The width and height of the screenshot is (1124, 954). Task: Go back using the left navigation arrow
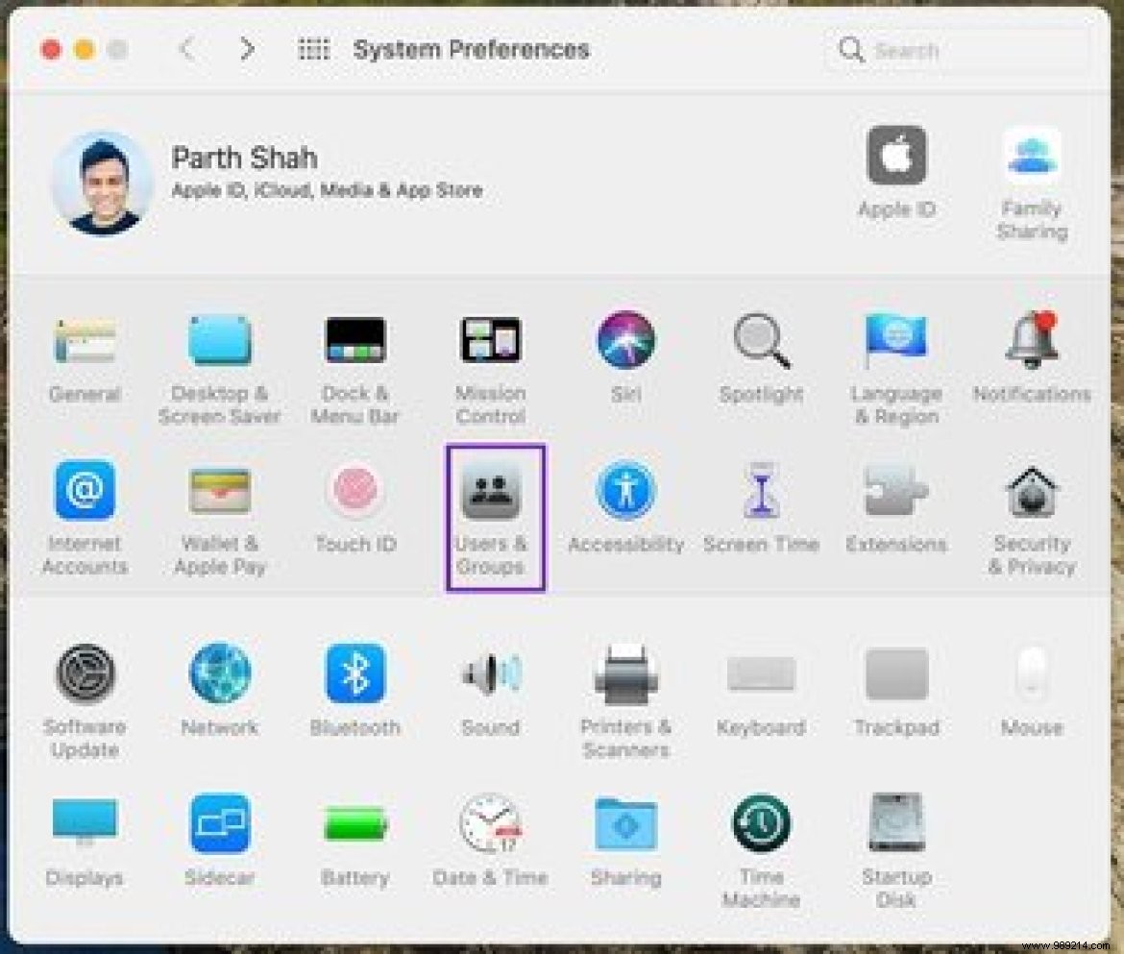click(x=186, y=48)
